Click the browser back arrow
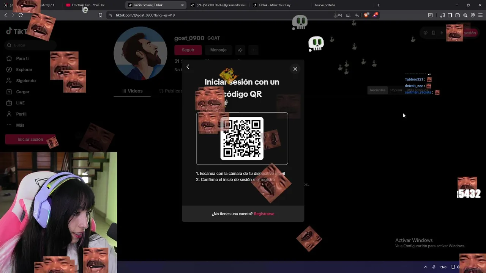 tap(5, 15)
